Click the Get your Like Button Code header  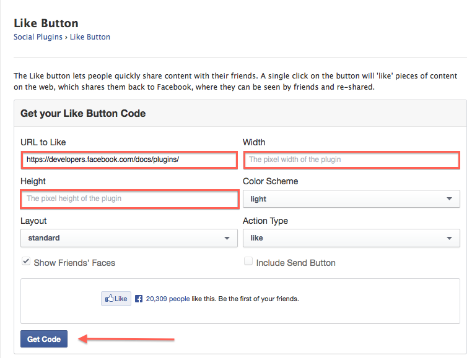(x=83, y=114)
